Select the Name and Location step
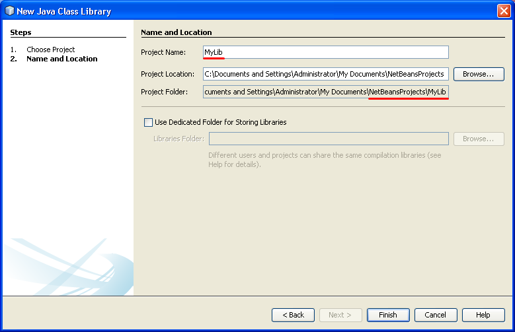 click(61, 59)
